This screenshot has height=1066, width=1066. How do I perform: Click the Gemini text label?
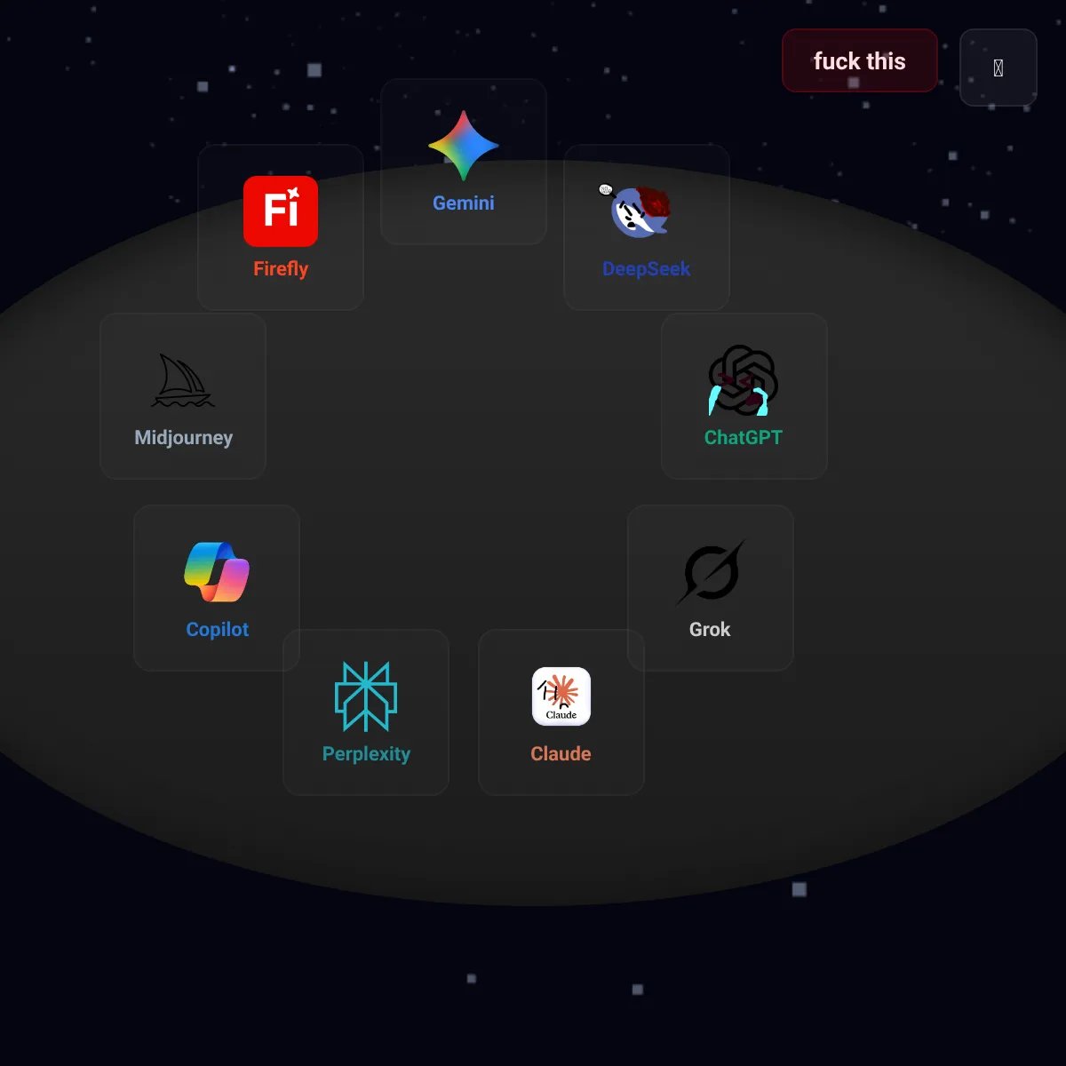pyautogui.click(x=464, y=203)
